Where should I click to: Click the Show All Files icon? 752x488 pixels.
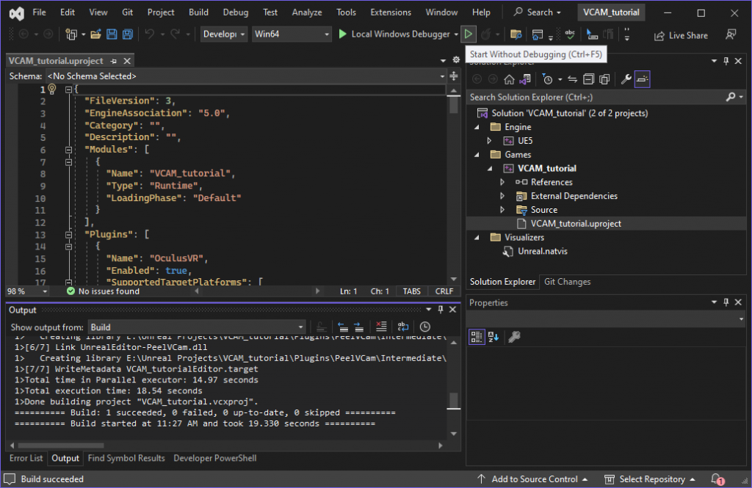pyautogui.click(x=604, y=79)
